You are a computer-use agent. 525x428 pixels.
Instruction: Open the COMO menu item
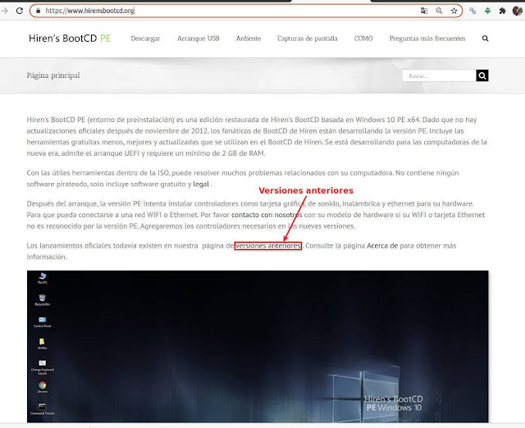pos(363,39)
